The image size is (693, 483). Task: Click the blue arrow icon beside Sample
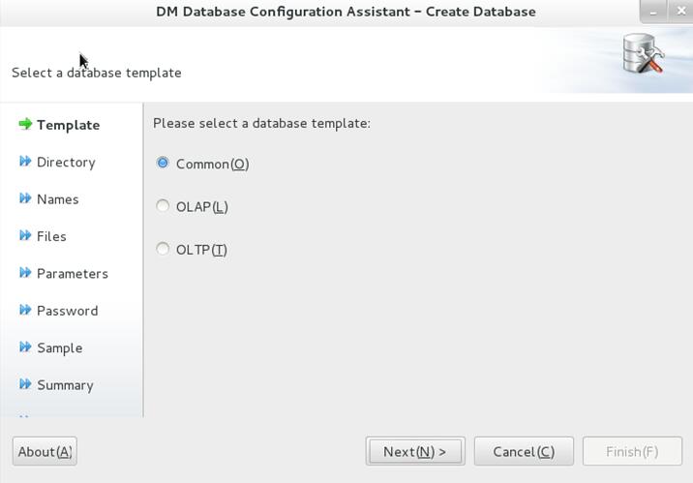tap(25, 347)
